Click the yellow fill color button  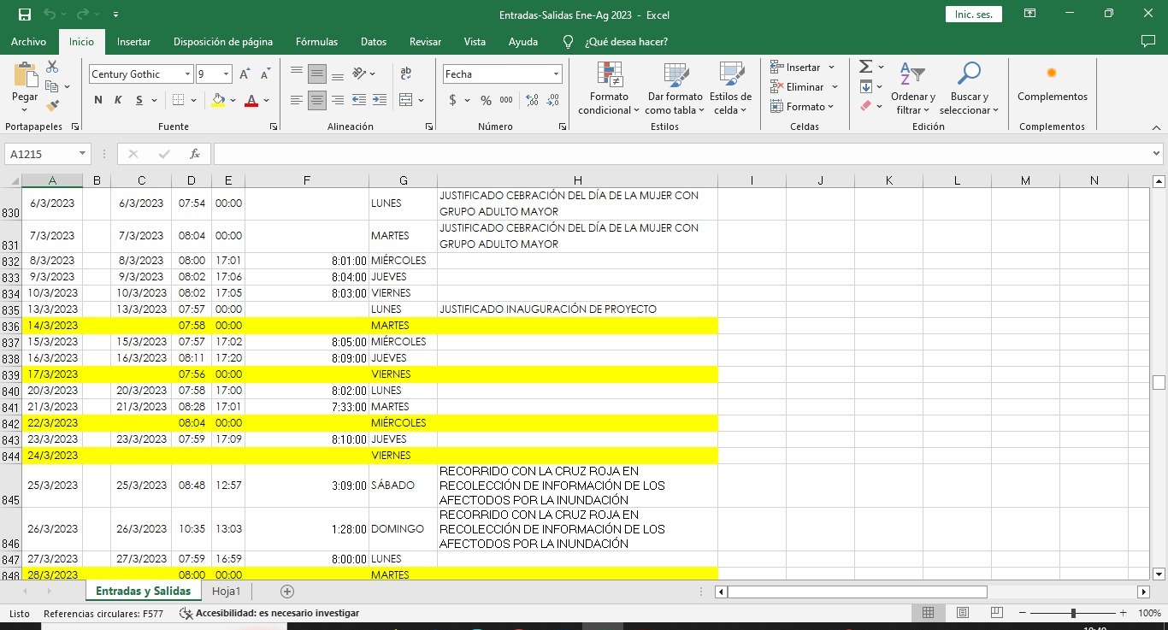(218, 100)
